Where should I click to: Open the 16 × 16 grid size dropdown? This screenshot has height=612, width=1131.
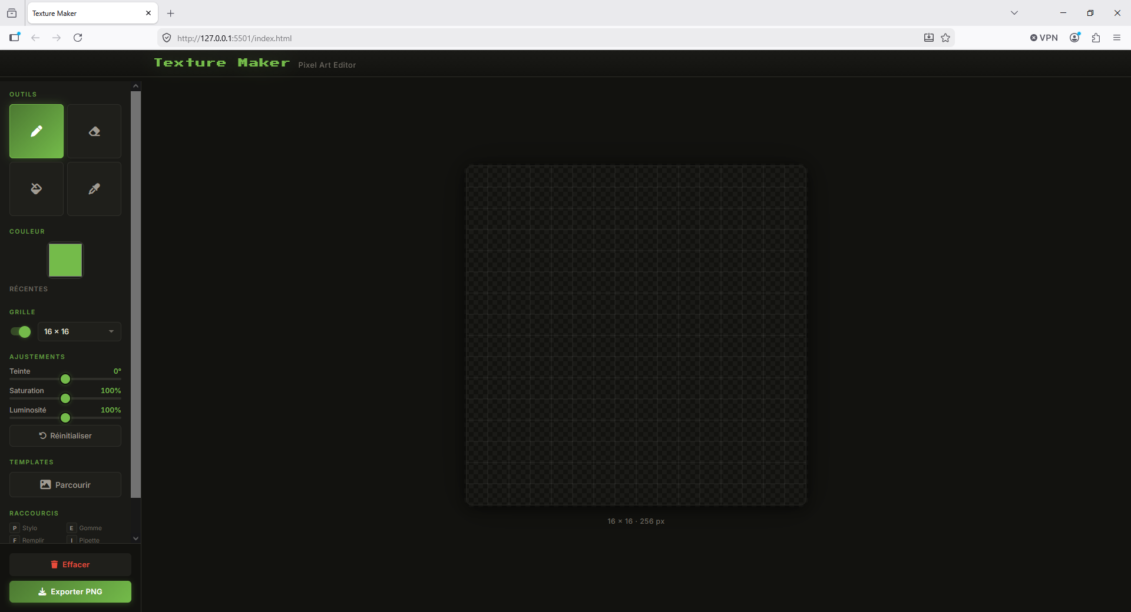tap(80, 332)
